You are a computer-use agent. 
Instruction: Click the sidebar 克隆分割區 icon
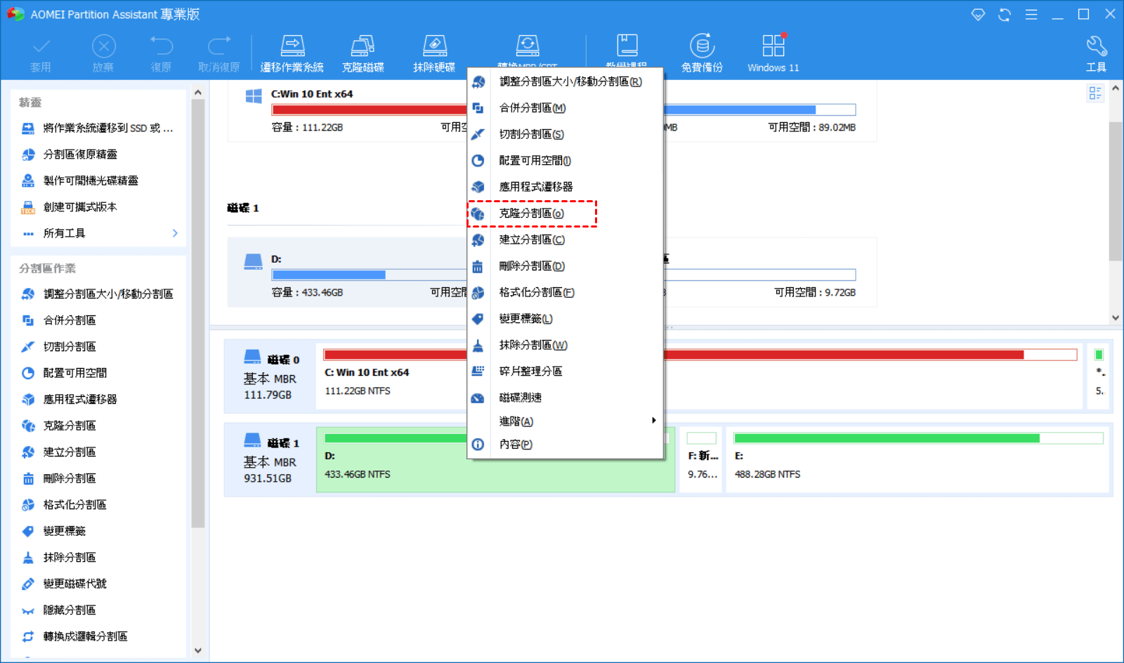click(28, 426)
